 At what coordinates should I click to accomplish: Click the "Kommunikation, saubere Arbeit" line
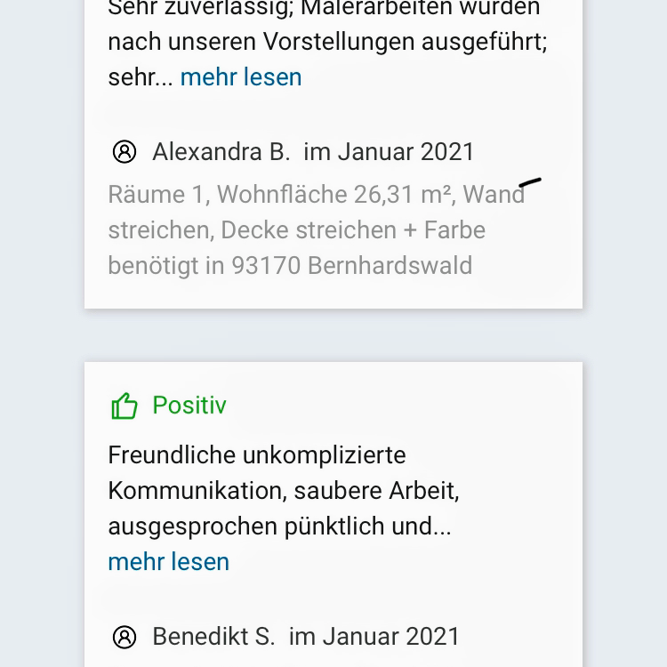284,491
